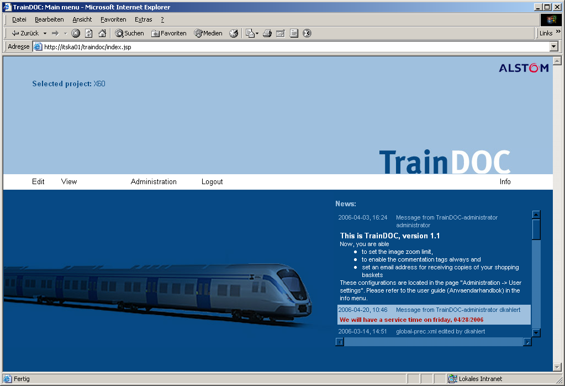
Task: Click the Fertig status bar text
Action: tap(22, 379)
